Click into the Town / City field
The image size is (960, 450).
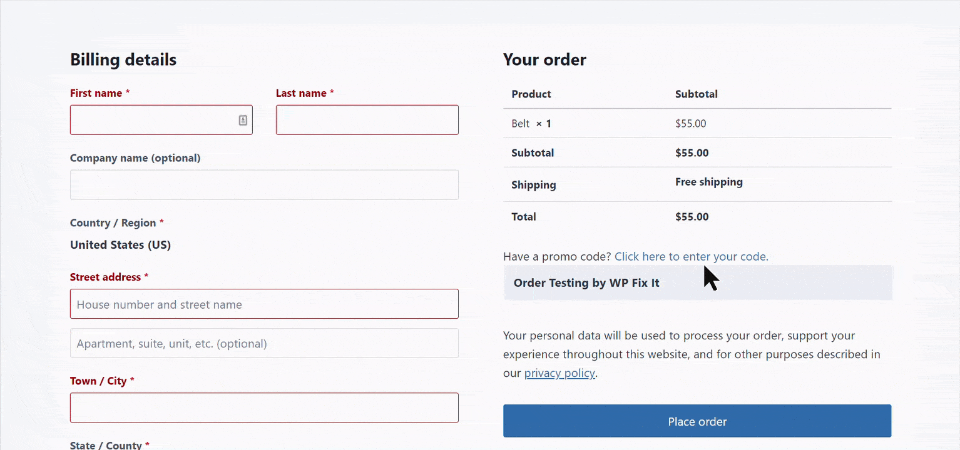point(264,407)
